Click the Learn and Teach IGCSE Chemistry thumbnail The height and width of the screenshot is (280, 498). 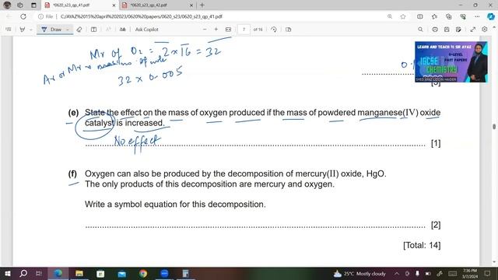point(451,62)
